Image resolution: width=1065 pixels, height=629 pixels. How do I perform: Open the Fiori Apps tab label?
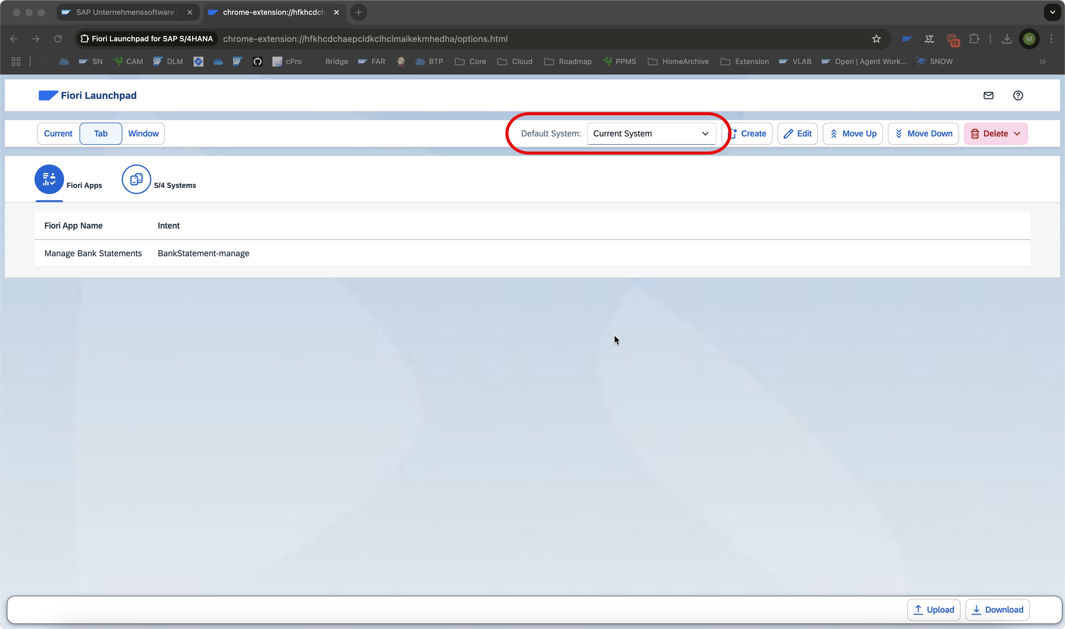(84, 185)
